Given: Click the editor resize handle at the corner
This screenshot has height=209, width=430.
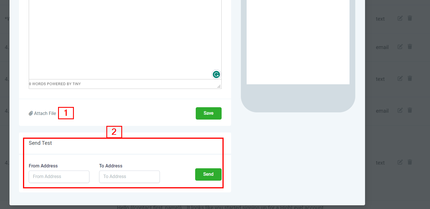Looking at the screenshot, I should 219,86.
